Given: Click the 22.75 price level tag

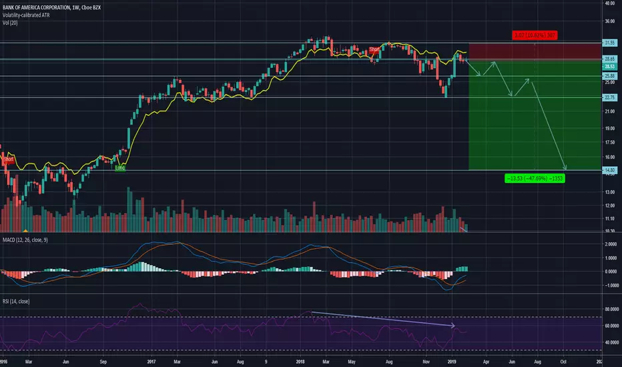Looking at the screenshot, I should click(x=609, y=97).
